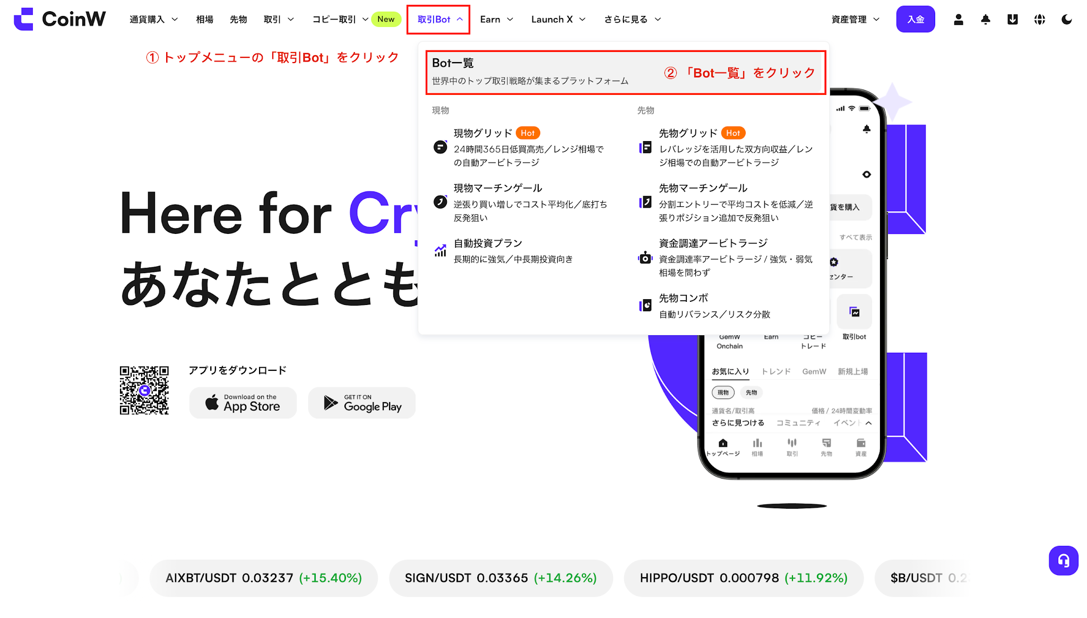Screen dimensions: 1087x618
Task: Download from the App Store button
Action: (x=243, y=403)
